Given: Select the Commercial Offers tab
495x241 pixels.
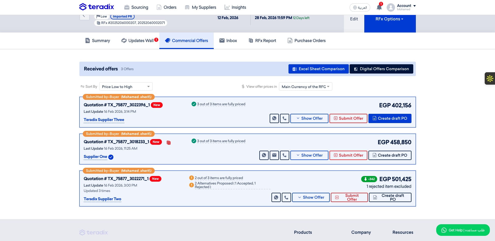Looking at the screenshot, I should point(186,41).
